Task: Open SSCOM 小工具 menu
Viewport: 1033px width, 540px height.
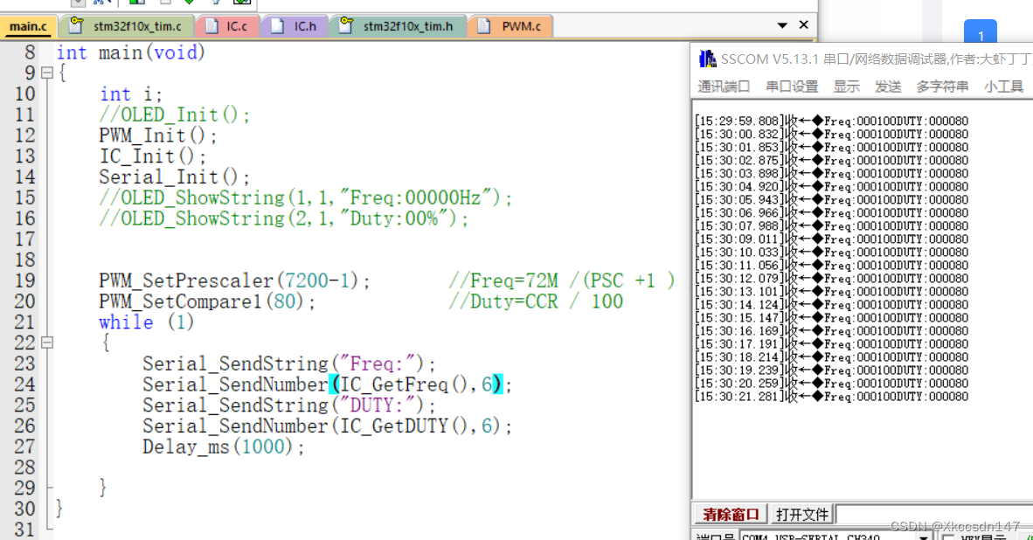Action: (x=1003, y=87)
